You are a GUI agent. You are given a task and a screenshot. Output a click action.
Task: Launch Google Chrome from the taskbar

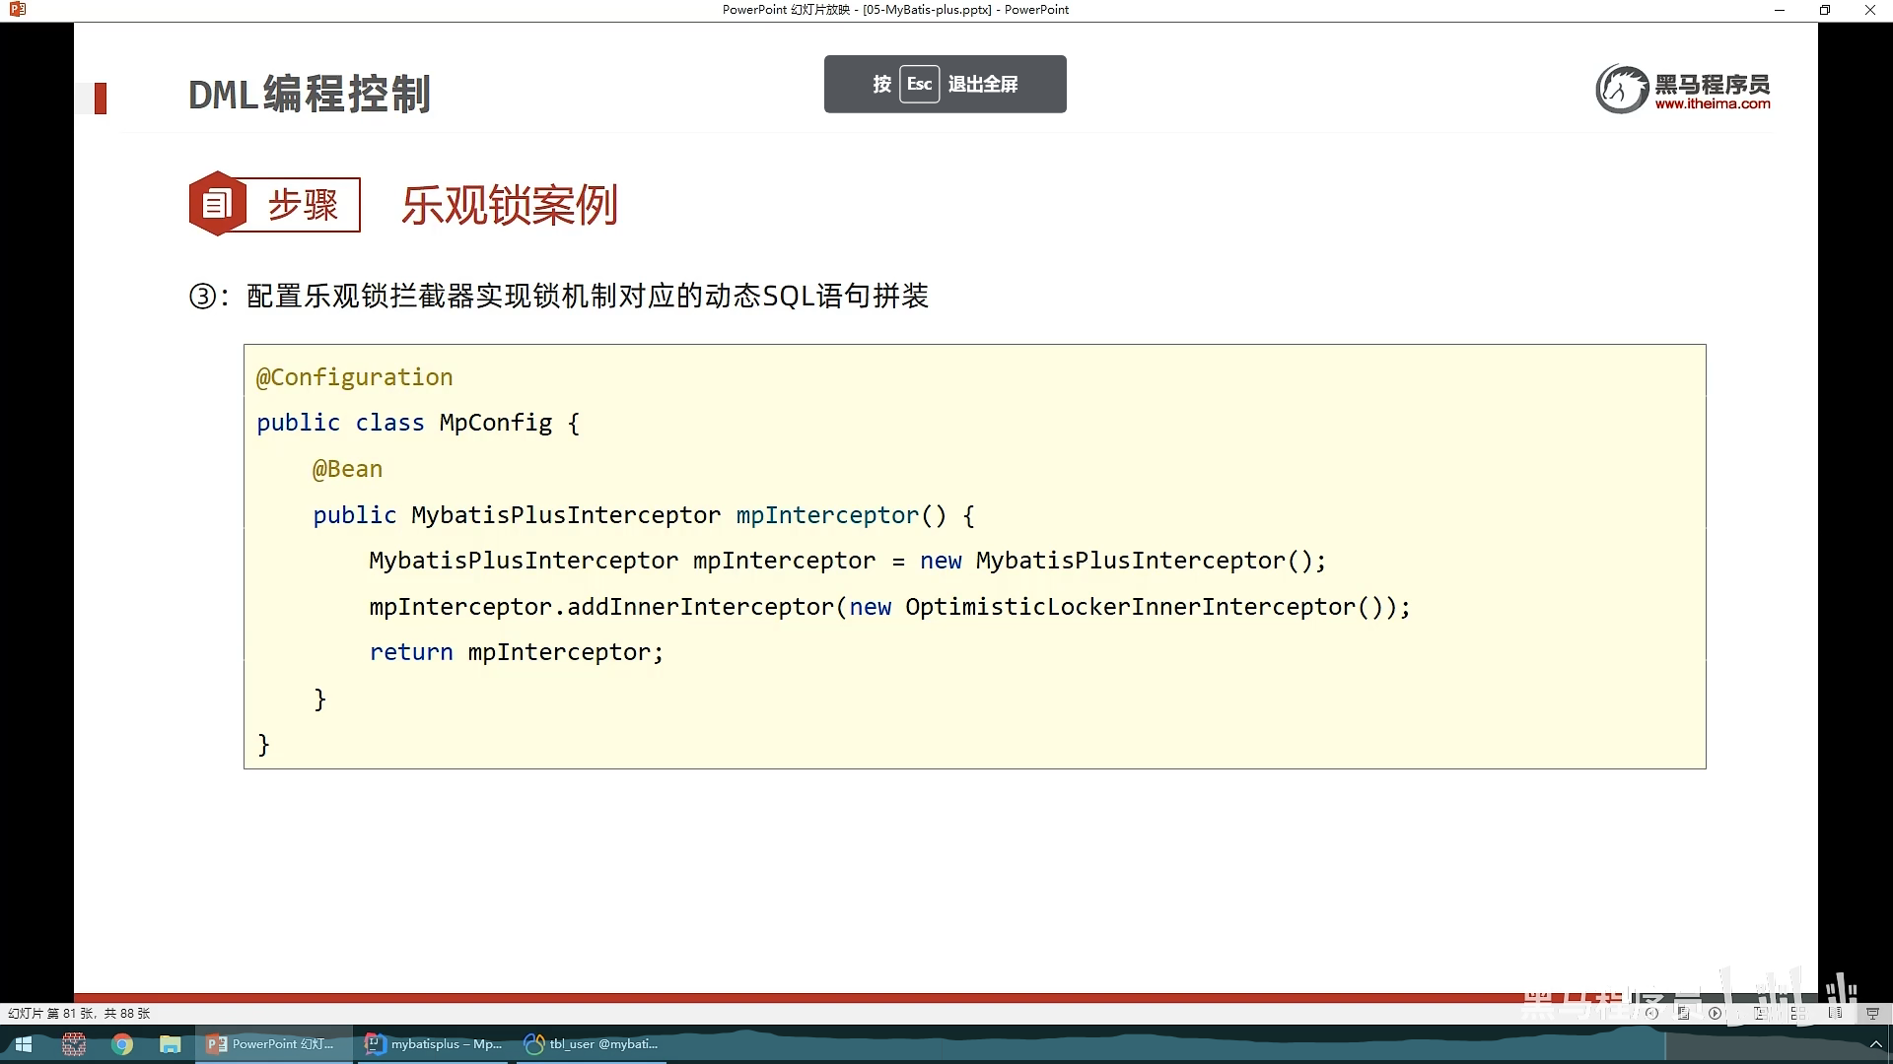122,1044
